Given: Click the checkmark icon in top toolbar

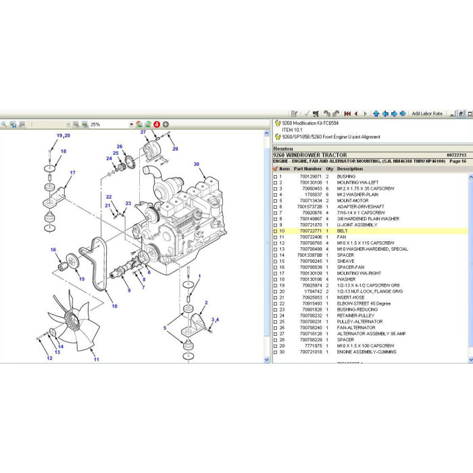Looking at the screenshot, I should click(x=307, y=114).
